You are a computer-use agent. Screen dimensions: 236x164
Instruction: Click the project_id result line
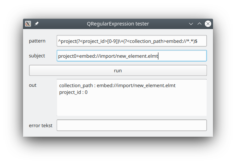[73, 92]
